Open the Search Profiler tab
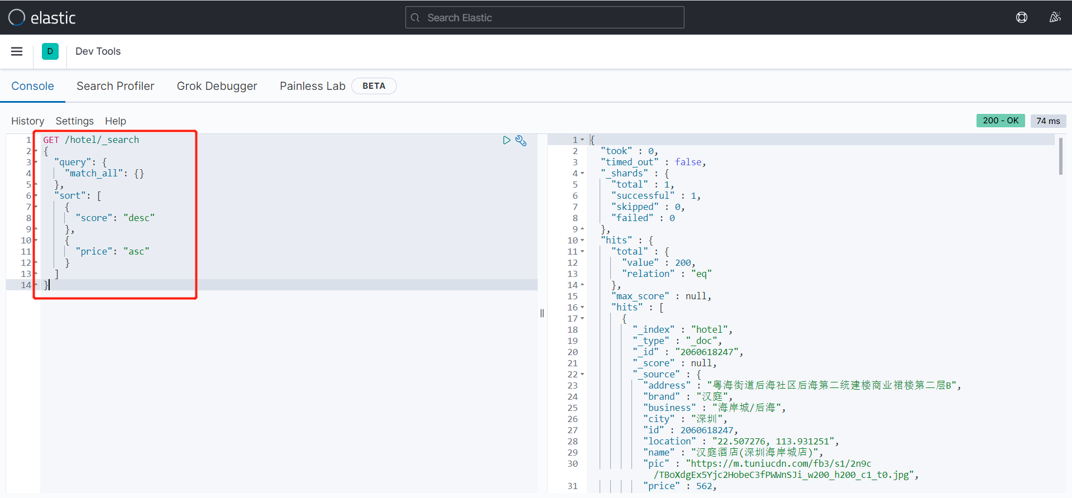Viewport: 1072px width, 498px height. tap(116, 86)
